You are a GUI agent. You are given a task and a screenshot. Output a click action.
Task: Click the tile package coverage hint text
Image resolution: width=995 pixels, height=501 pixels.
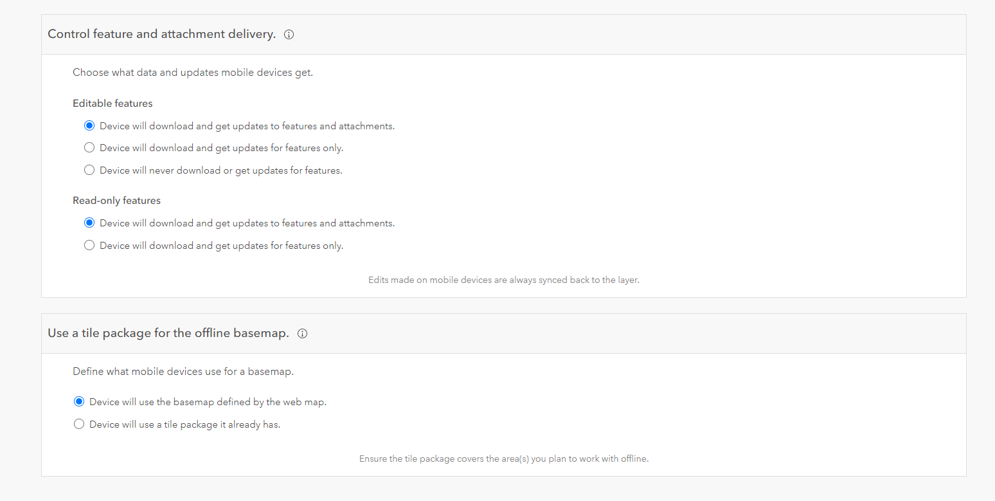point(503,459)
